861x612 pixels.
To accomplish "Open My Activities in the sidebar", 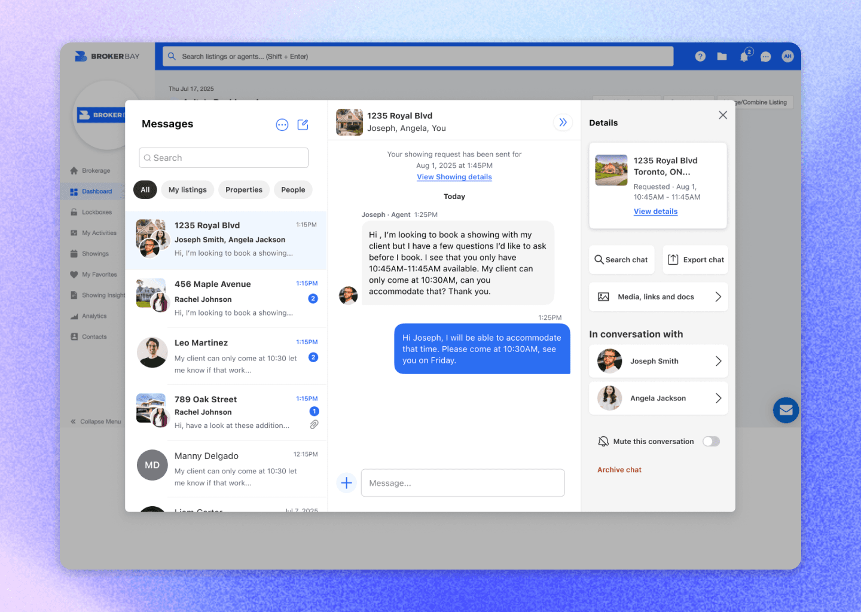I will pos(93,233).
